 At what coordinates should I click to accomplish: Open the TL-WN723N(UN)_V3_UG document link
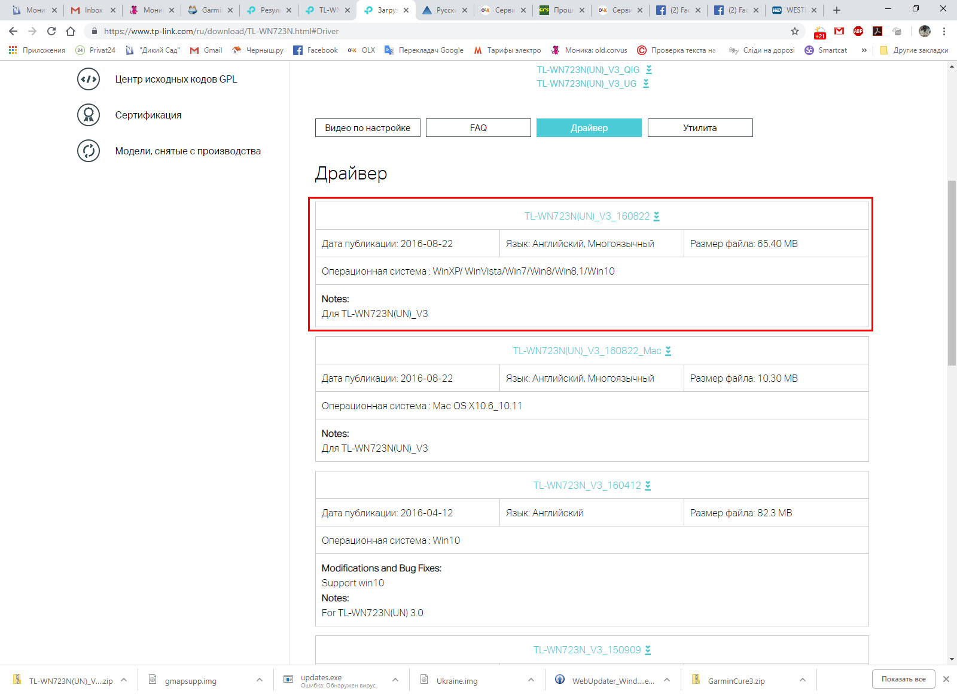point(586,84)
